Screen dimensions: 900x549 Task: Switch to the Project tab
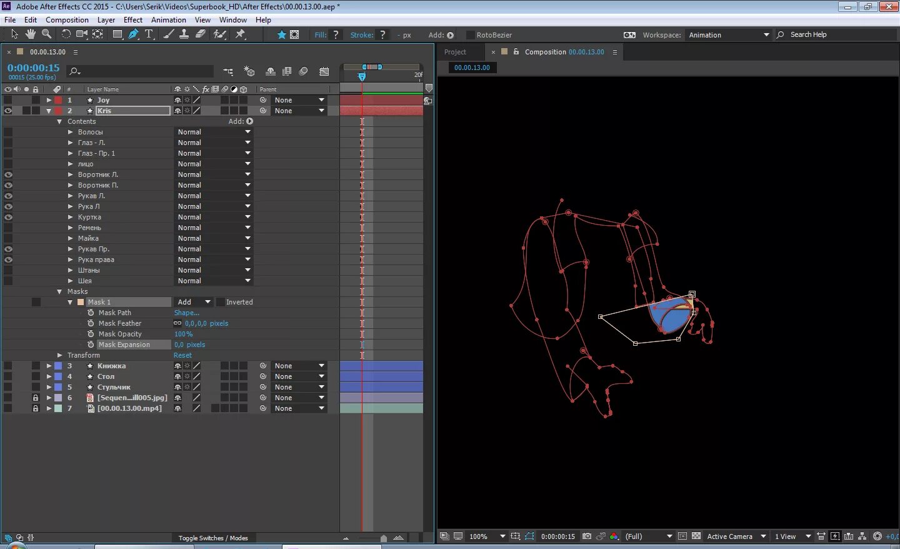pos(455,52)
